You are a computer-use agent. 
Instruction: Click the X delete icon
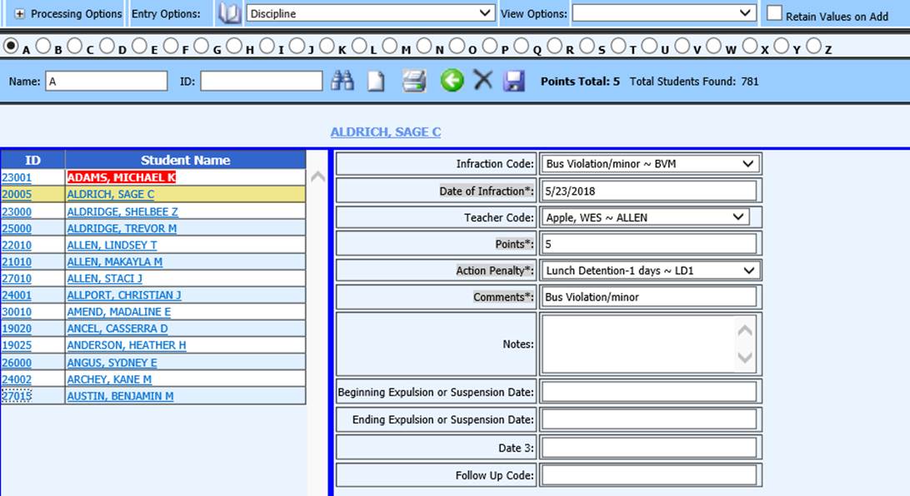click(483, 81)
